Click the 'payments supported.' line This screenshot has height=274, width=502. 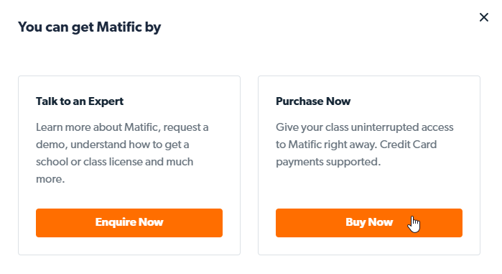(x=328, y=162)
